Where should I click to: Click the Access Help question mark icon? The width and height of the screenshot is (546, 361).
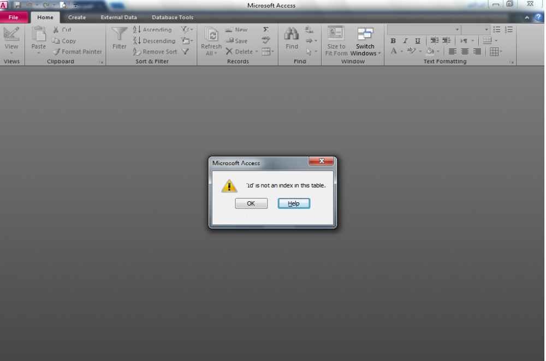(538, 17)
